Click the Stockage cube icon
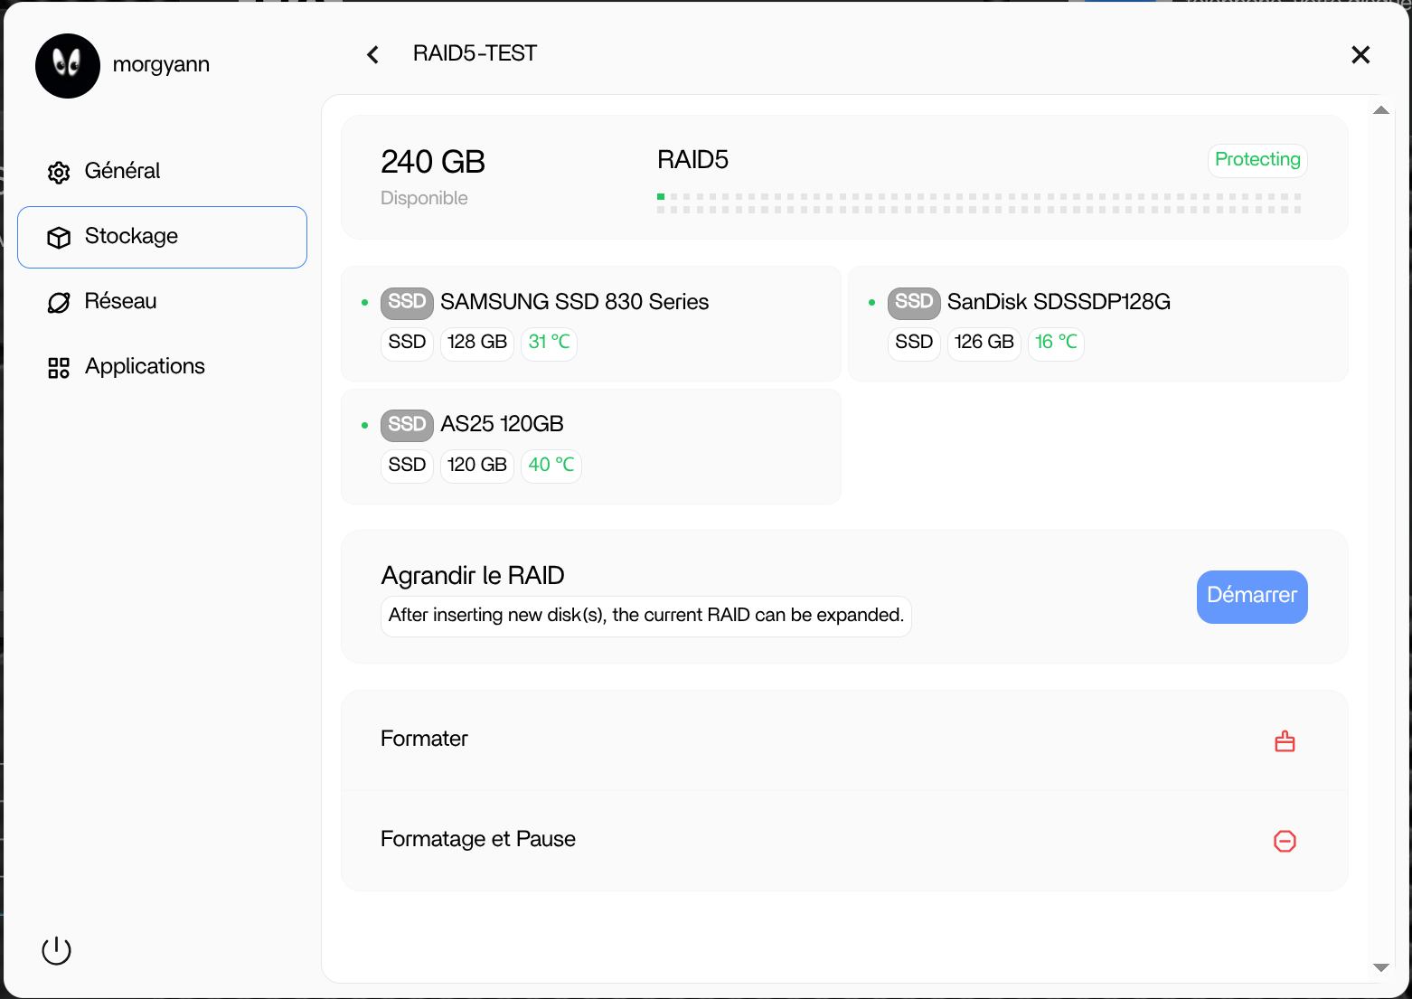The width and height of the screenshot is (1412, 999). pyautogui.click(x=59, y=238)
